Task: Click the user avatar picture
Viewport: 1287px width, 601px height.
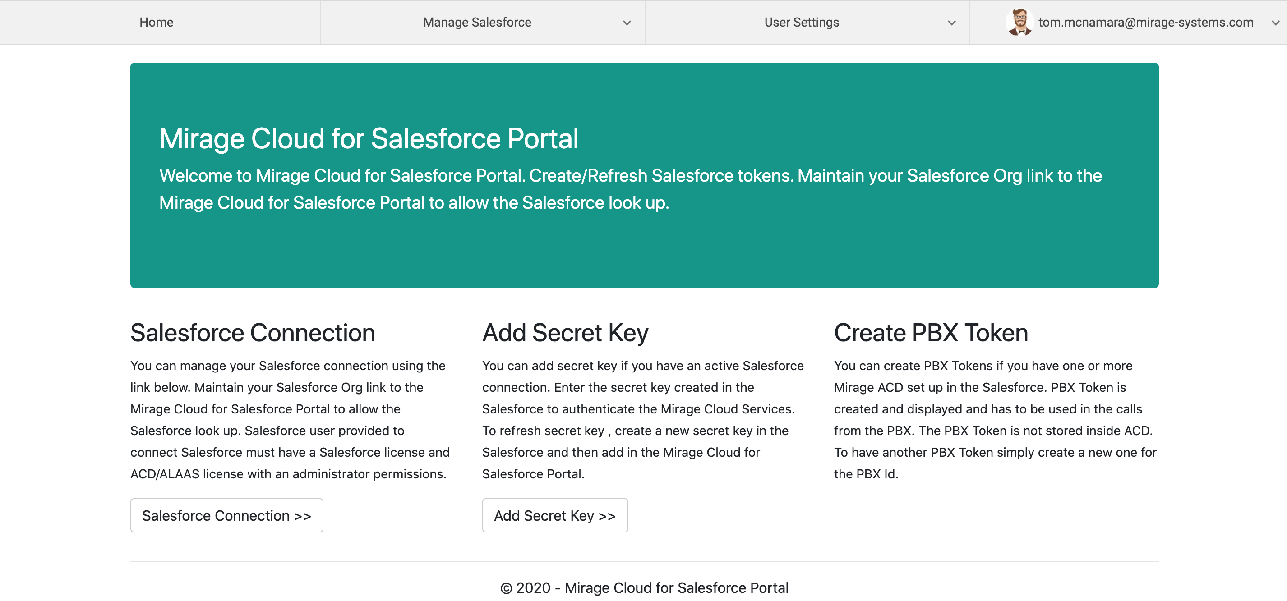Action: pyautogui.click(x=1019, y=23)
